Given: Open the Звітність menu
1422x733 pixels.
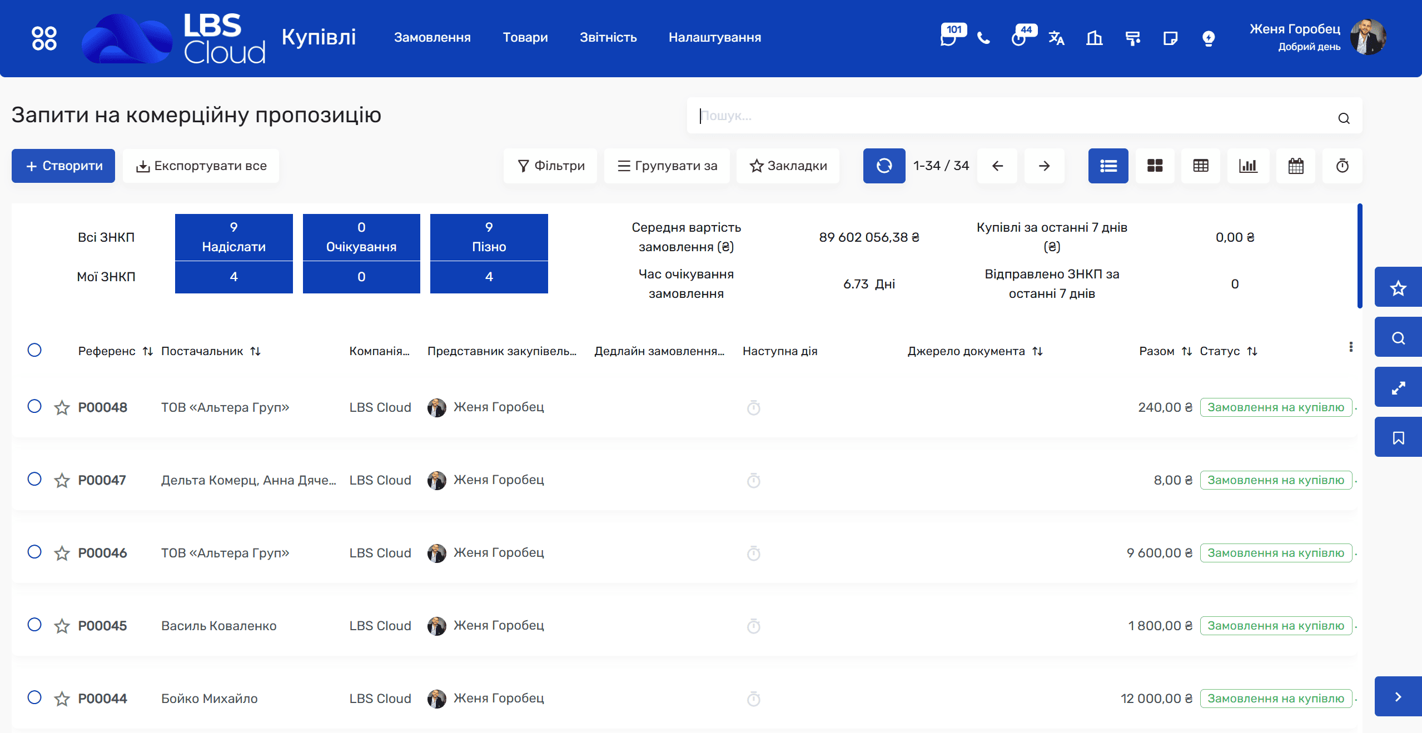Looking at the screenshot, I should coord(608,37).
